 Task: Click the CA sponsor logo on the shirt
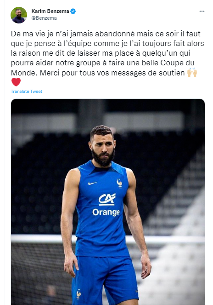tap(107, 199)
